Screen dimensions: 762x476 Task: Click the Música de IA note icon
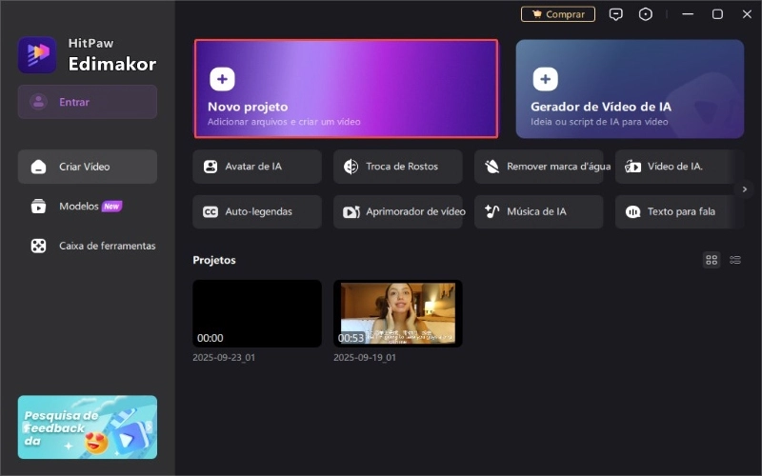tap(491, 211)
